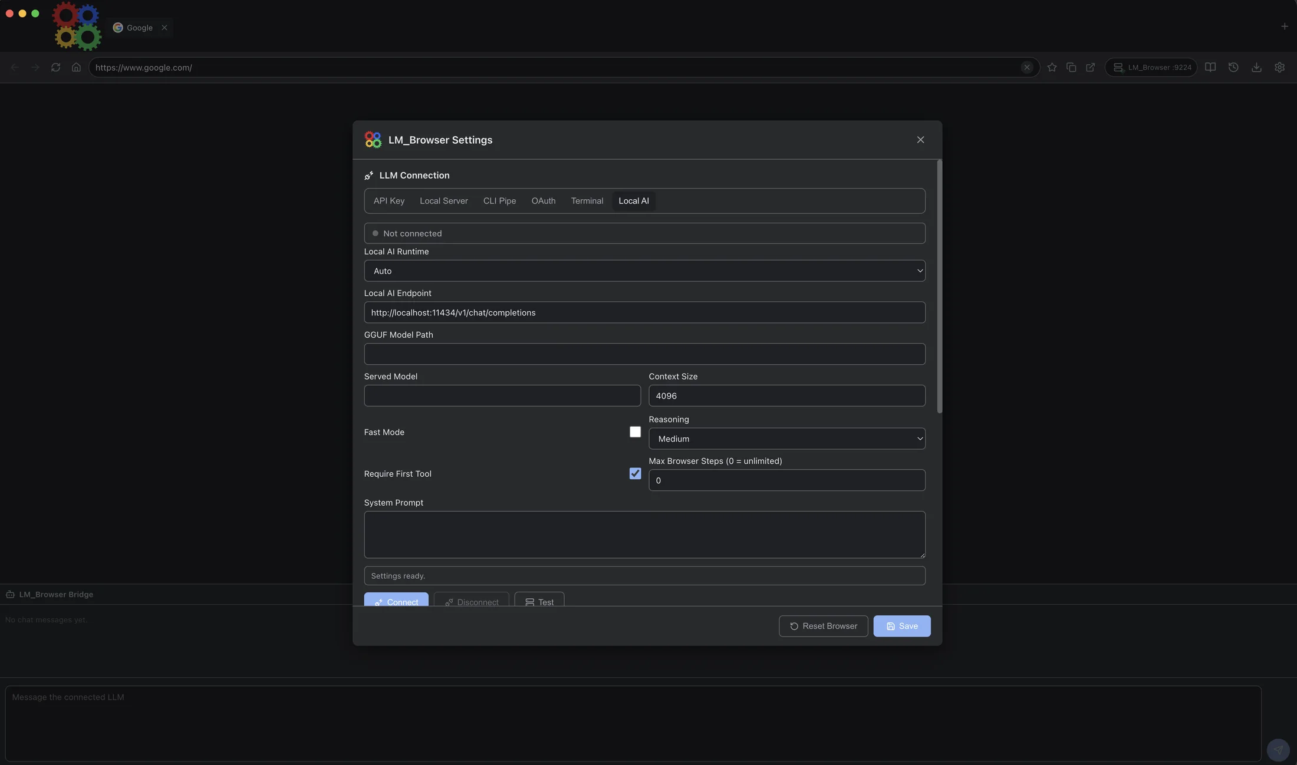Bookmark this page with the star icon
This screenshot has width=1297, height=765.
coord(1052,67)
